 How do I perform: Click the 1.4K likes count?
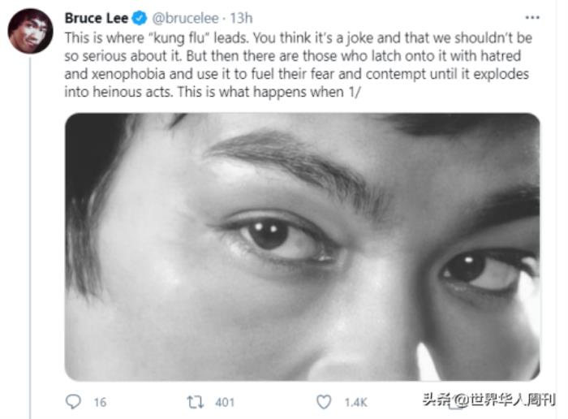(355, 402)
